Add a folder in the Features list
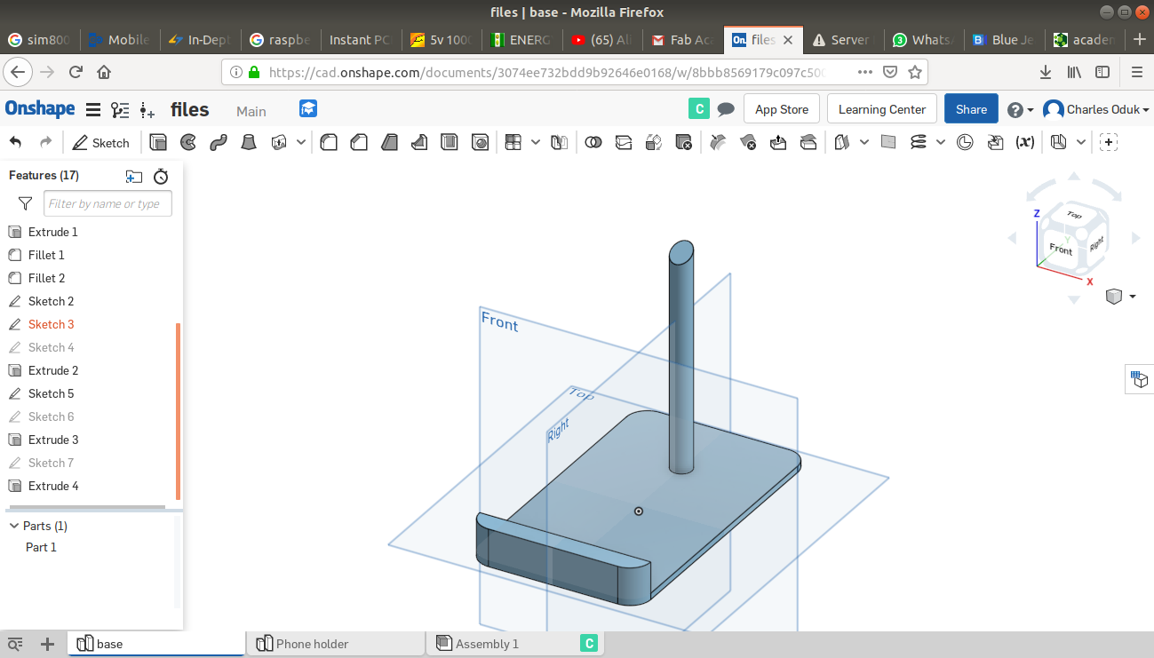This screenshot has width=1154, height=658. (x=134, y=176)
